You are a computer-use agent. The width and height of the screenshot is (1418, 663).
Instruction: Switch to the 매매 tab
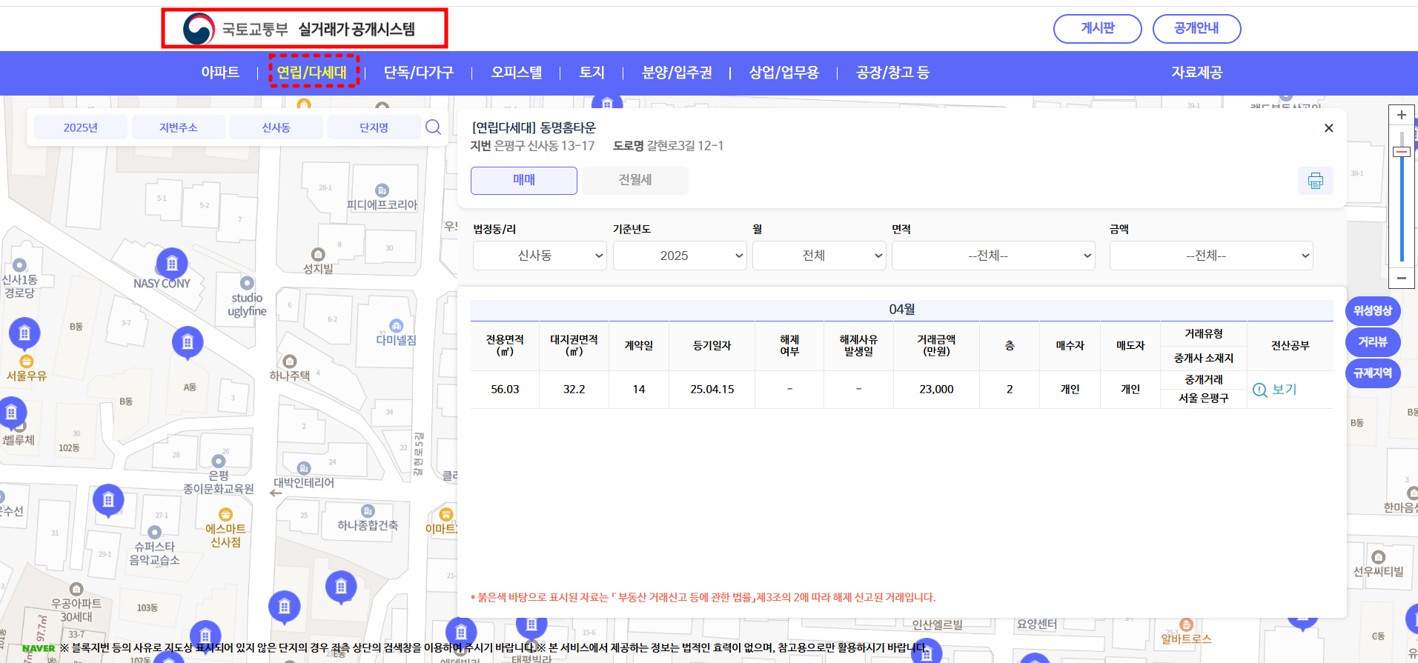524,180
